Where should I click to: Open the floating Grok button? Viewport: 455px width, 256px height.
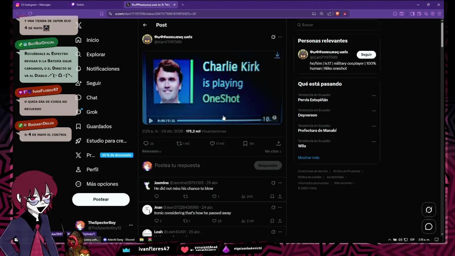(x=429, y=210)
